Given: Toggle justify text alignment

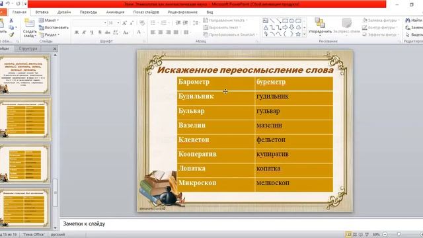Looking at the screenshot, I should point(176,32).
